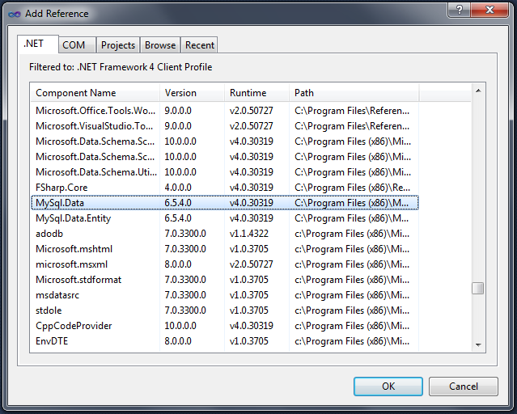Click version 7.0.3300.0 in Microsoft.stdformat row
Image resolution: width=517 pixels, height=414 pixels.
click(185, 280)
